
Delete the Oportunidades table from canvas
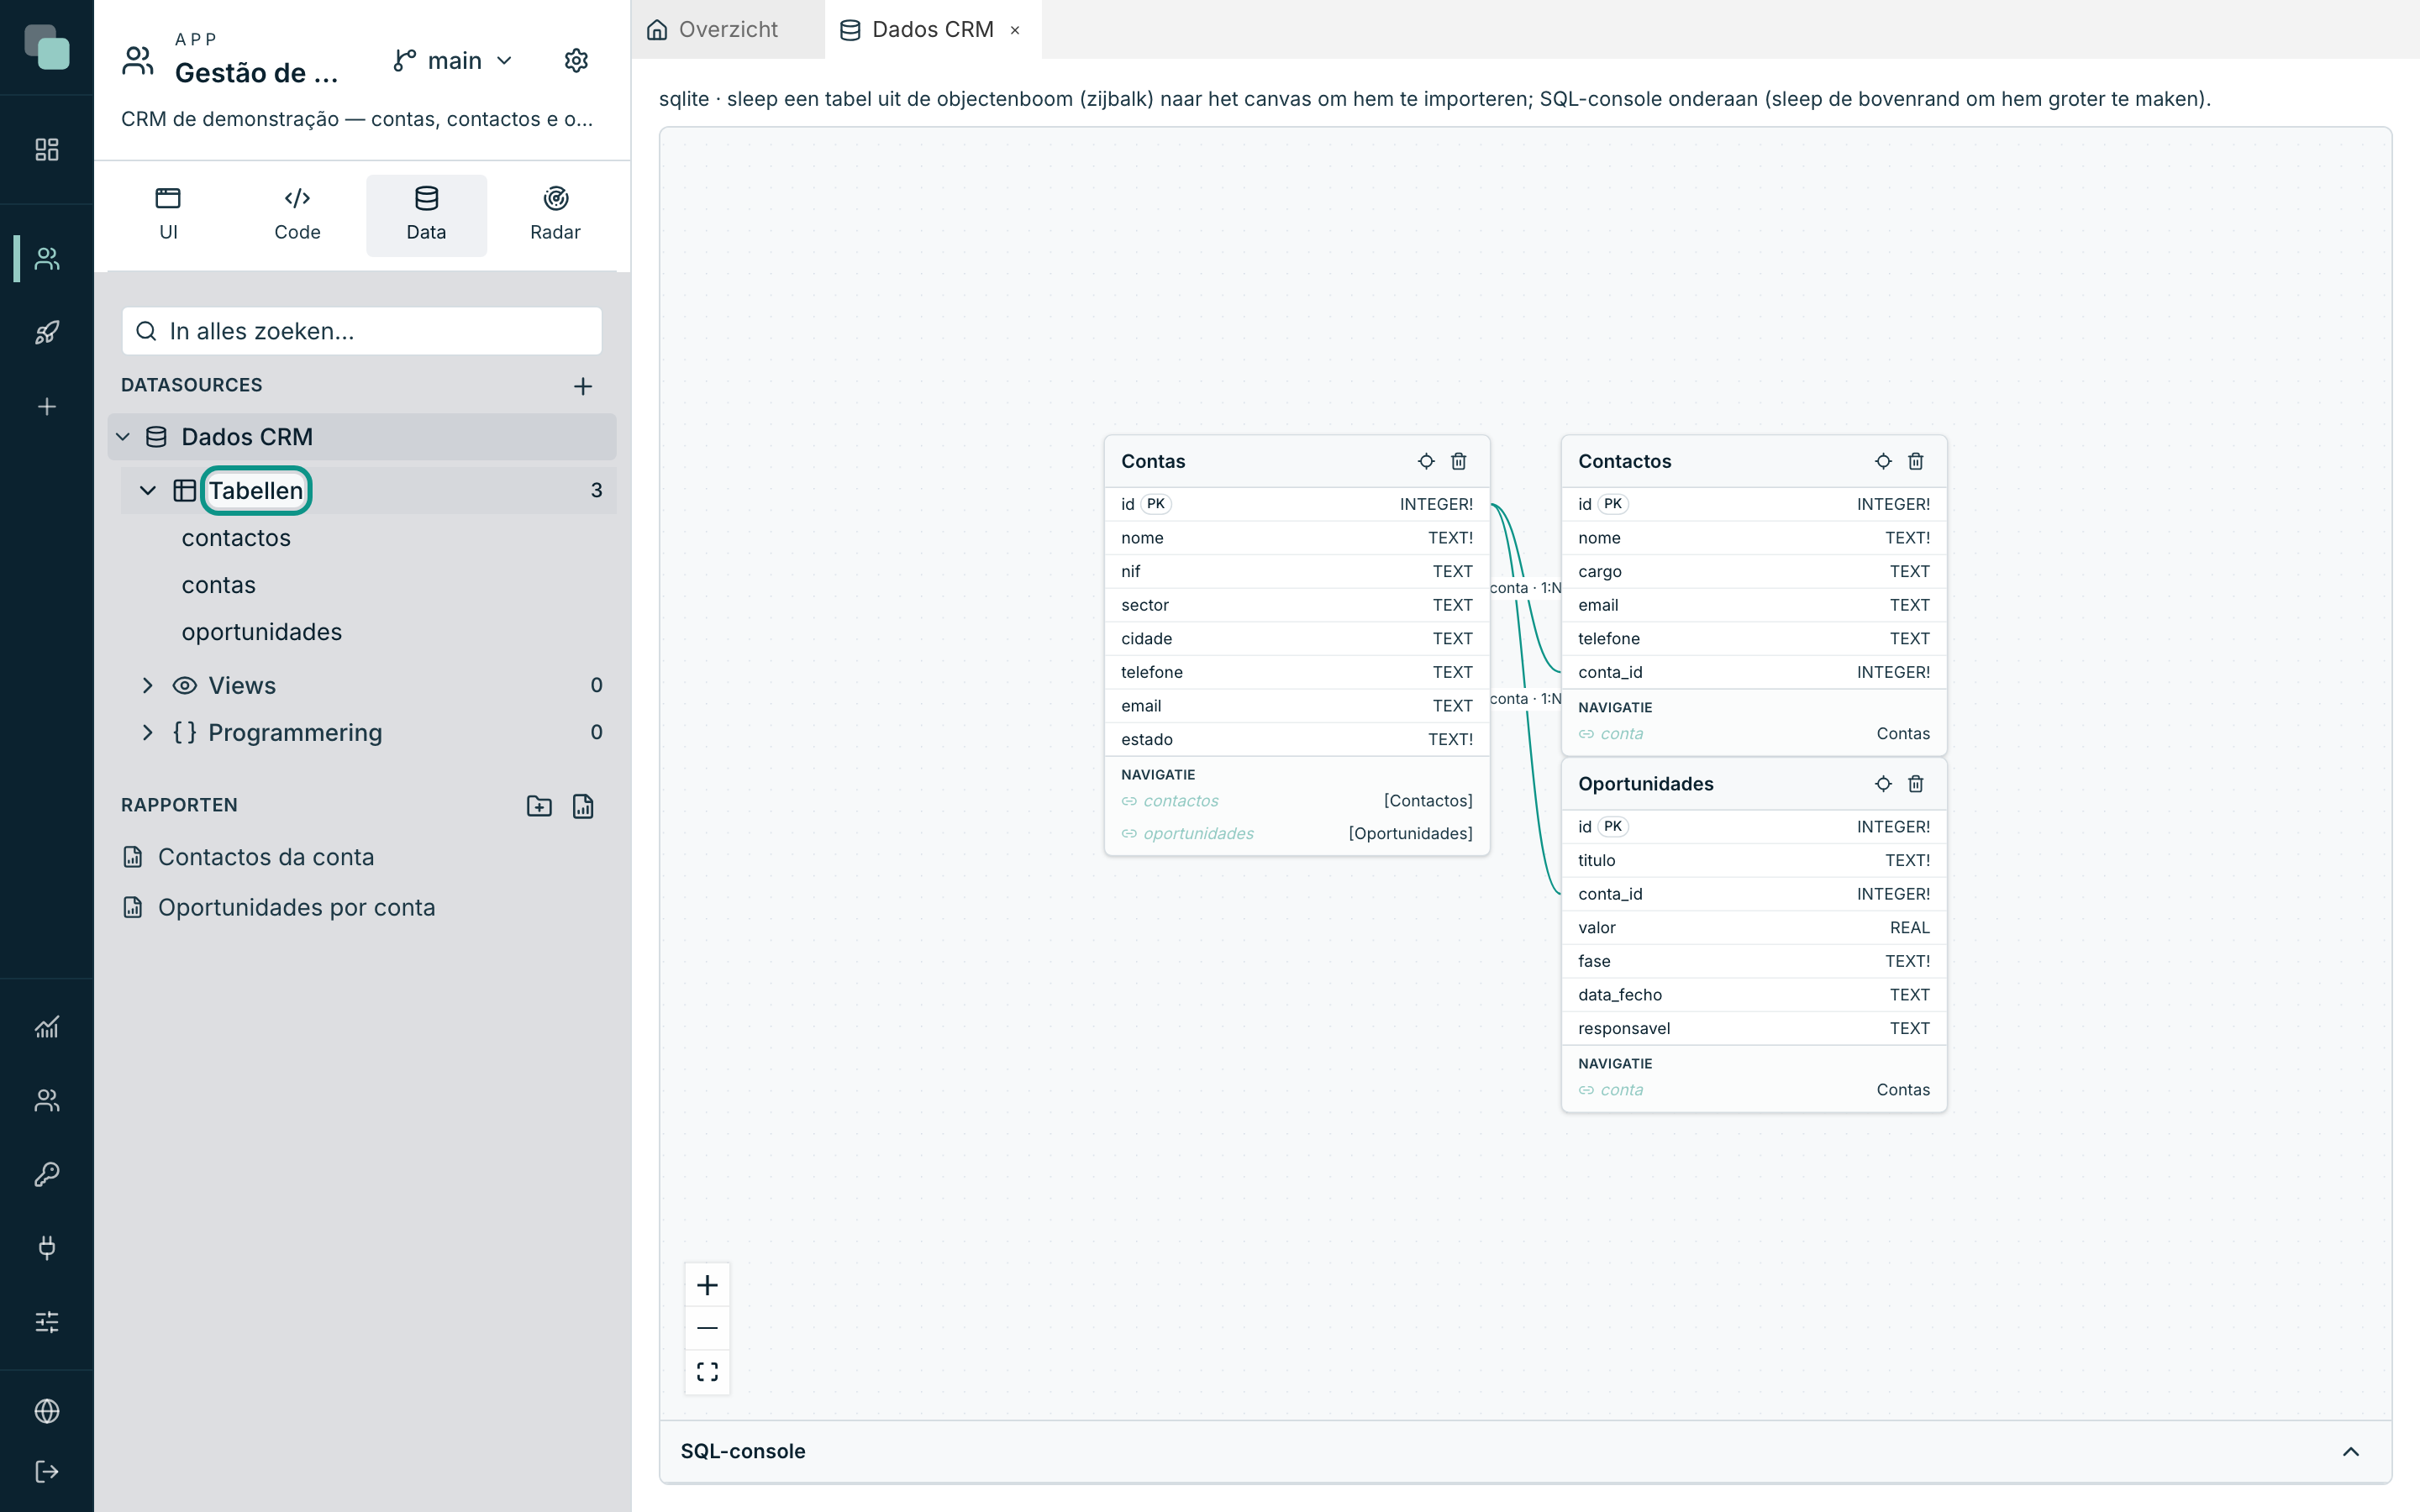[x=1916, y=784]
